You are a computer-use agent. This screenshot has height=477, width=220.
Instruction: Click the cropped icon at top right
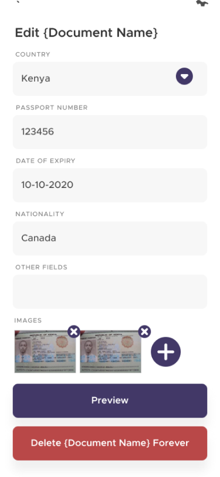coord(202,3)
